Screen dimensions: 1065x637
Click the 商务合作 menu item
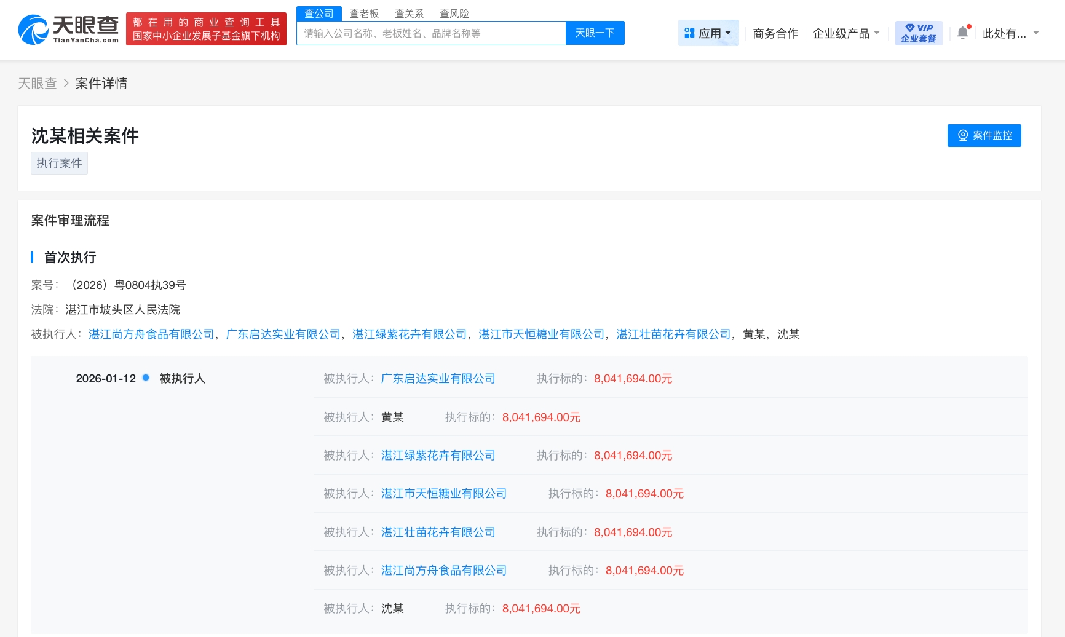(x=775, y=34)
